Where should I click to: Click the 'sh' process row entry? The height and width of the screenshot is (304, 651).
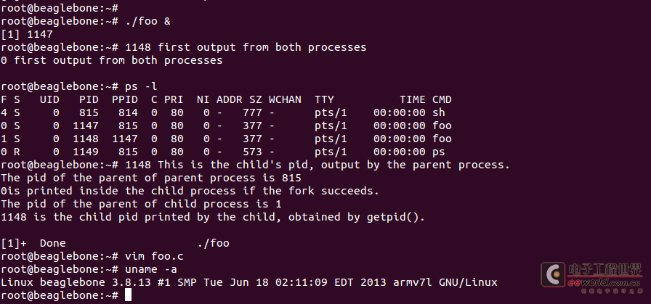(226, 112)
